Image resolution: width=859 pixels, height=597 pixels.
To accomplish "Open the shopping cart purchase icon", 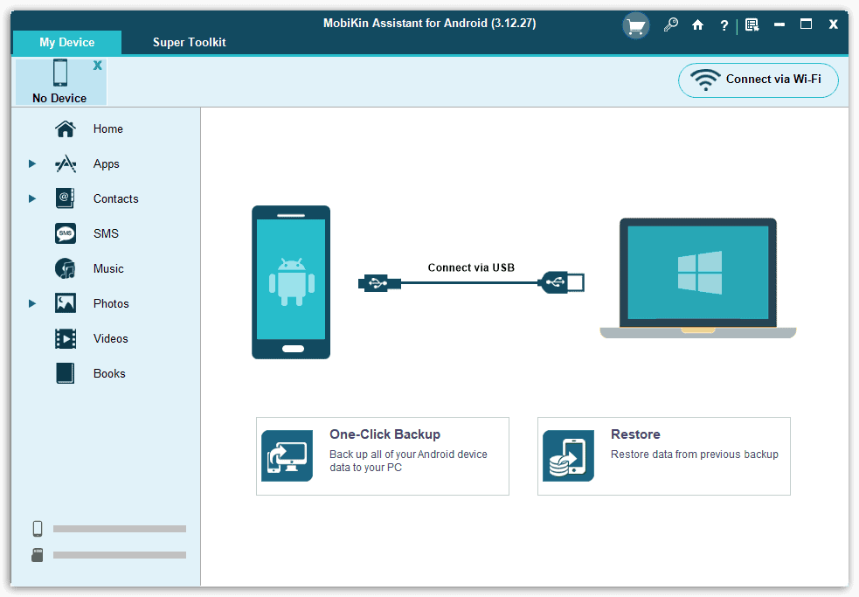I will coord(635,25).
